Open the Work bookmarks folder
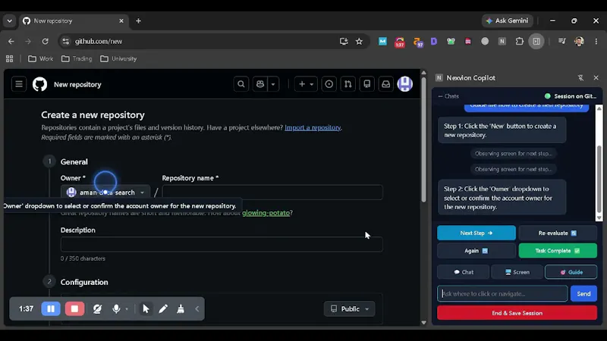Viewport: 607px width, 341px height. 40,59
